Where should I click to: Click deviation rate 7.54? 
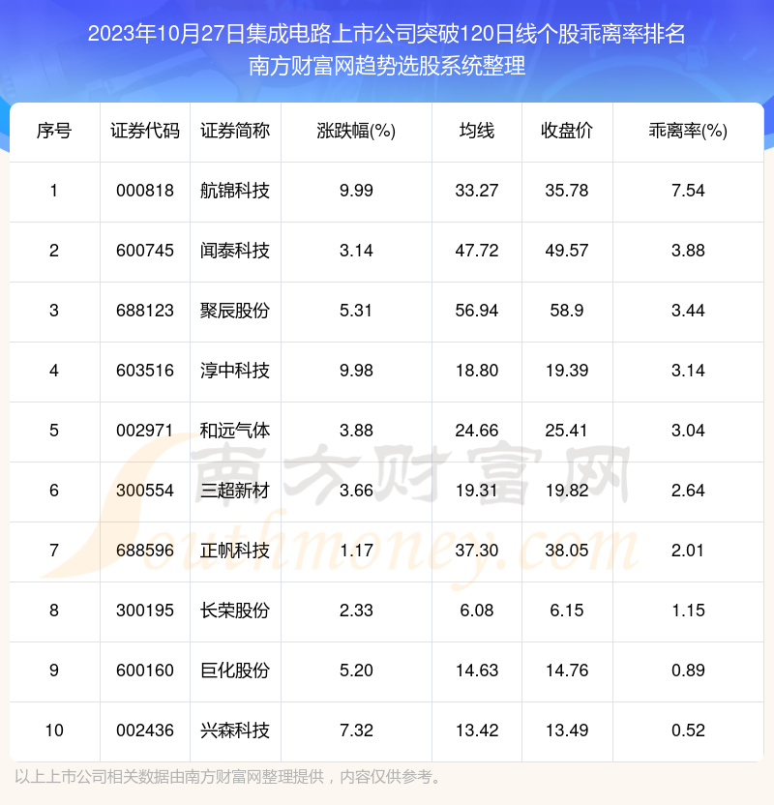coord(688,191)
